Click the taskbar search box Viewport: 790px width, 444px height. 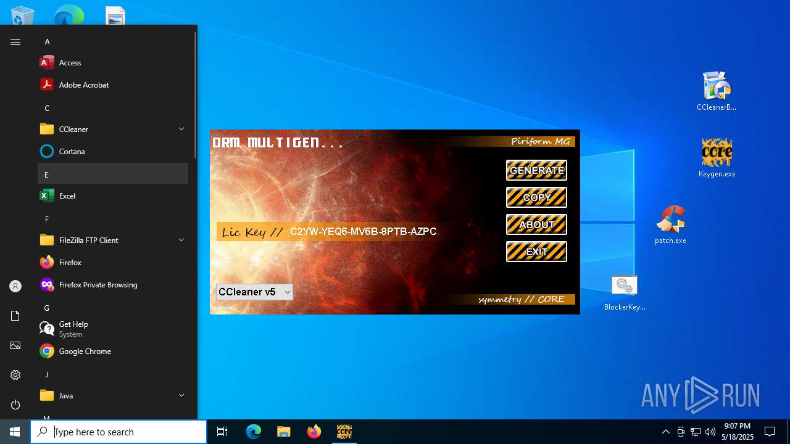pyautogui.click(x=118, y=432)
